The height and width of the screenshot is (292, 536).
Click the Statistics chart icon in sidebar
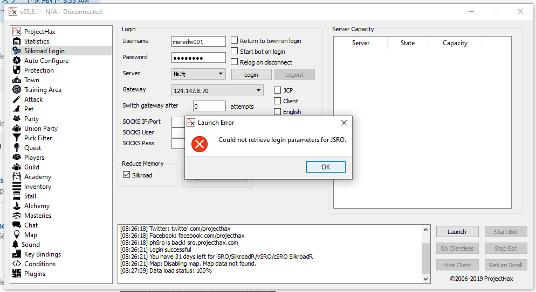coord(17,41)
